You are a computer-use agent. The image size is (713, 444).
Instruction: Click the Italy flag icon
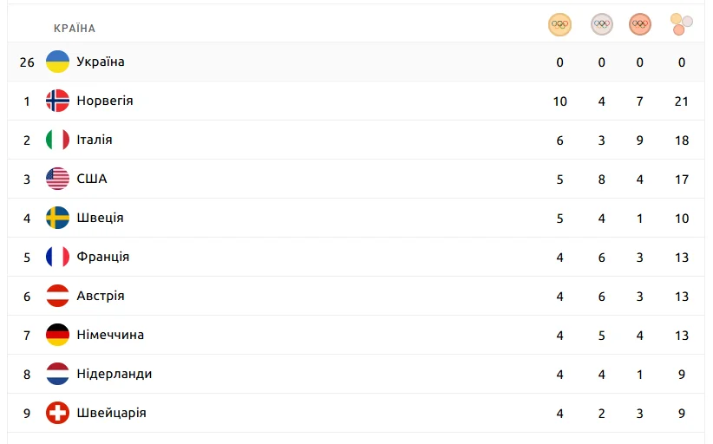[x=57, y=140]
